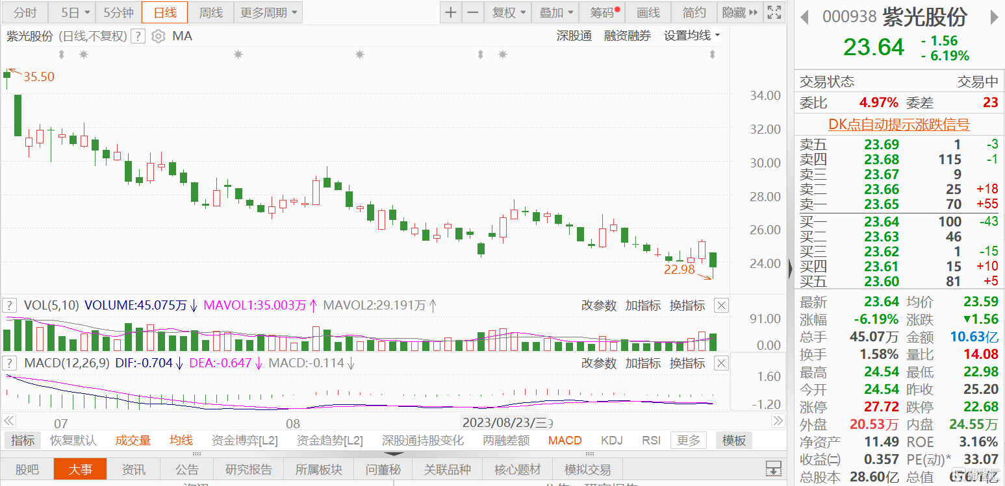Open the 股吧 tab
The width and height of the screenshot is (1005, 486).
pos(27,469)
